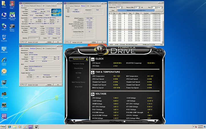Open the Caches tab in CPU-Z CPU window
Image resolution: width=206 pixels, height=129 pixels.
click(x=27, y=6)
